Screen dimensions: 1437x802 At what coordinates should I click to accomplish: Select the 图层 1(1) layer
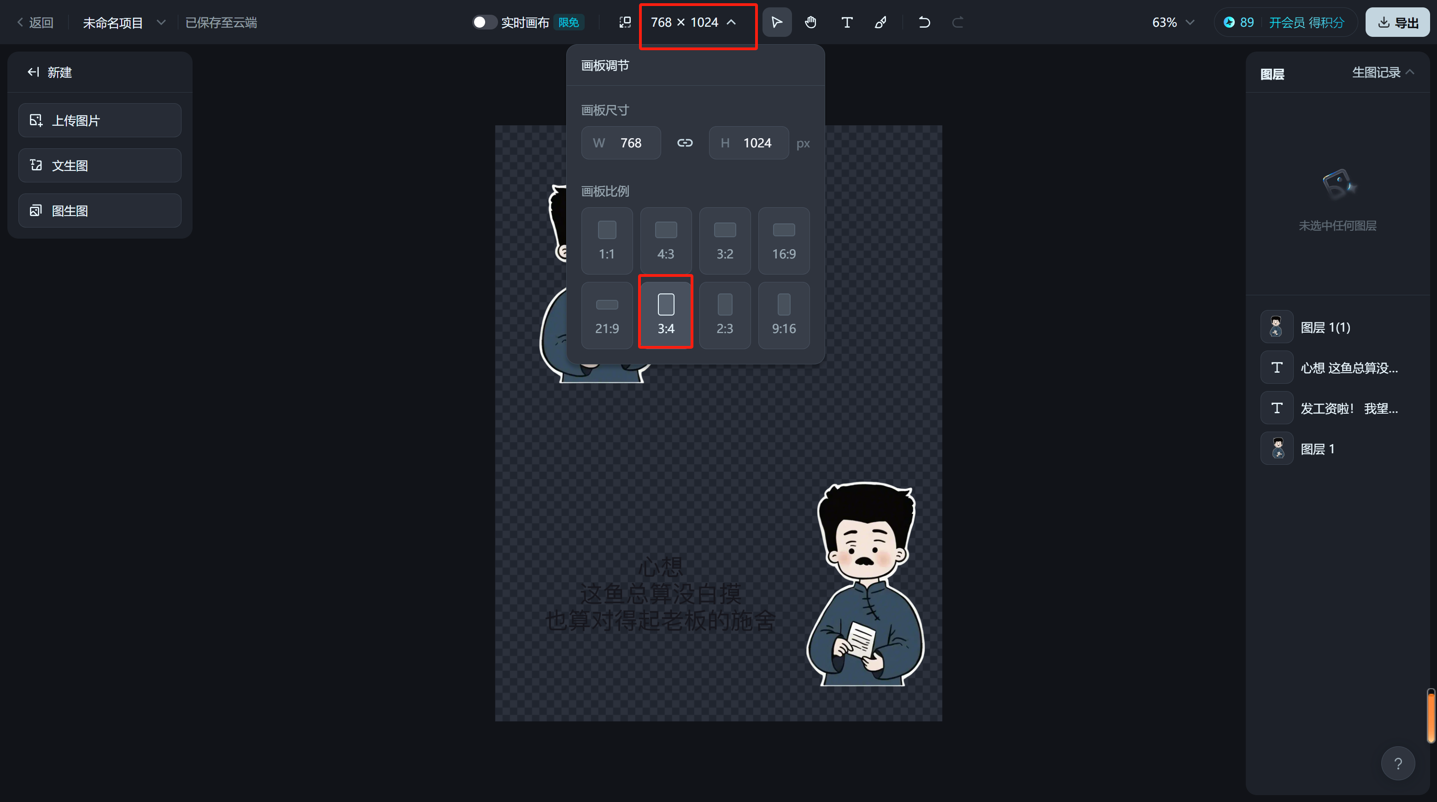[1325, 328]
